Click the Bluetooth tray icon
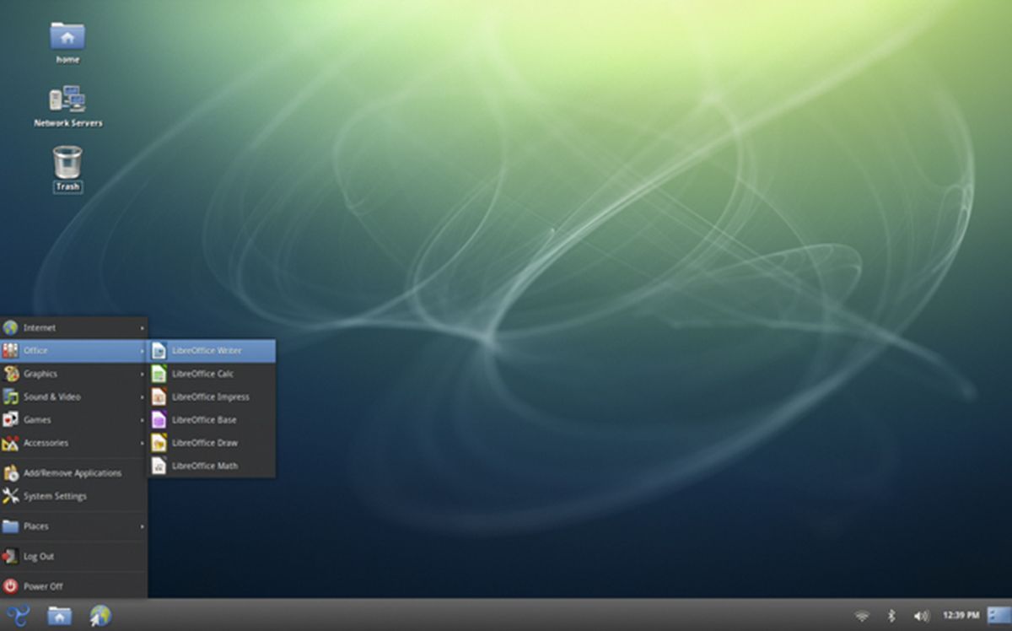 coord(891,616)
